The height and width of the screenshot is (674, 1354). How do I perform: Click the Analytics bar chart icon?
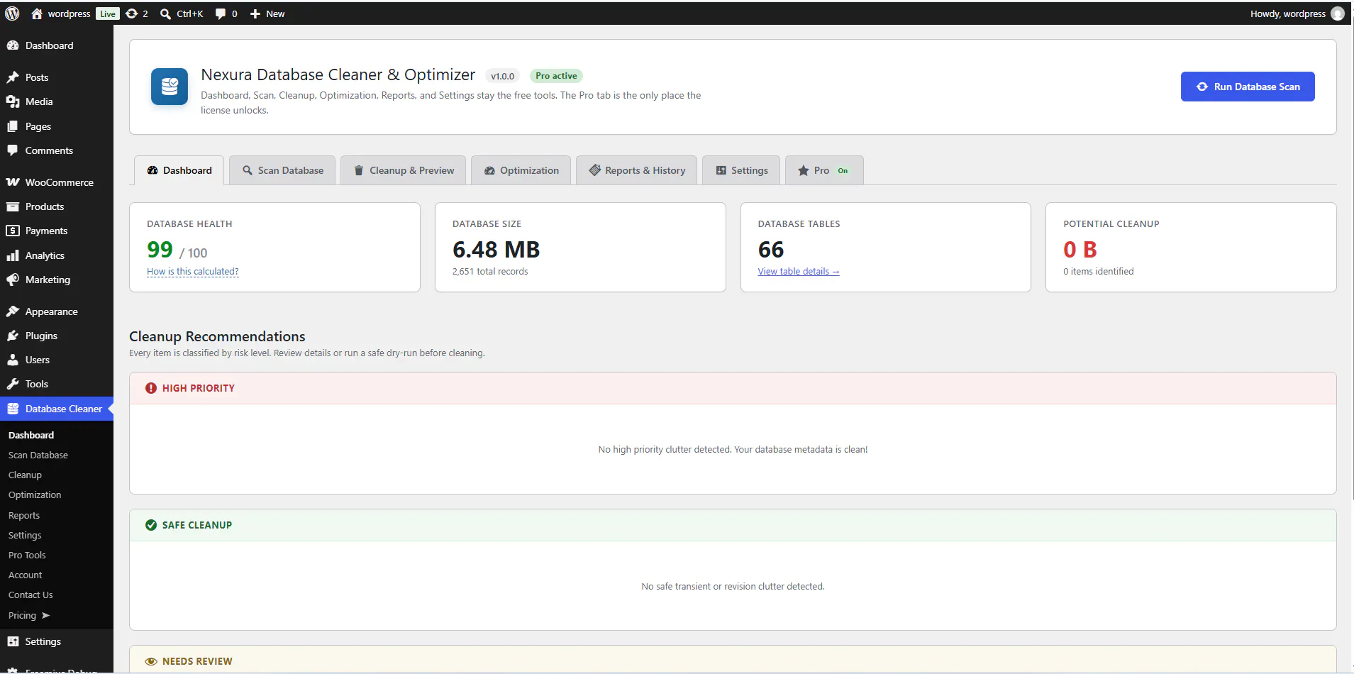pyautogui.click(x=13, y=255)
